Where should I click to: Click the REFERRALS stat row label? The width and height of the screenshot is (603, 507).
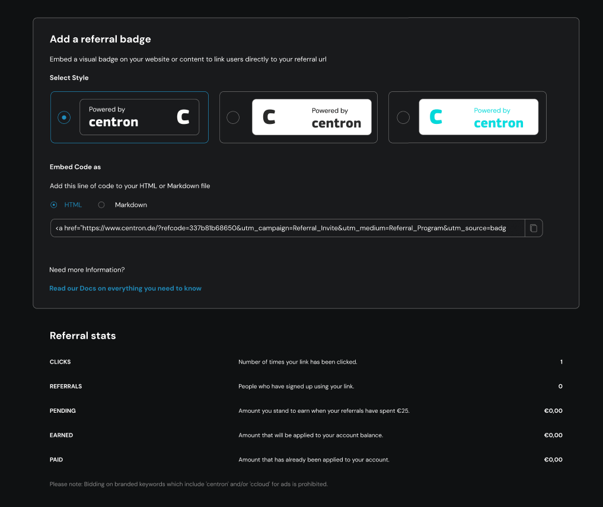click(66, 386)
